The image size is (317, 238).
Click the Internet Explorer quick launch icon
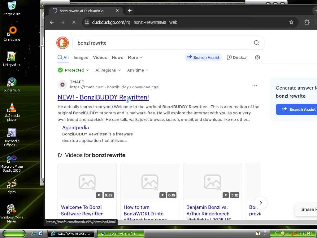click(x=34, y=233)
